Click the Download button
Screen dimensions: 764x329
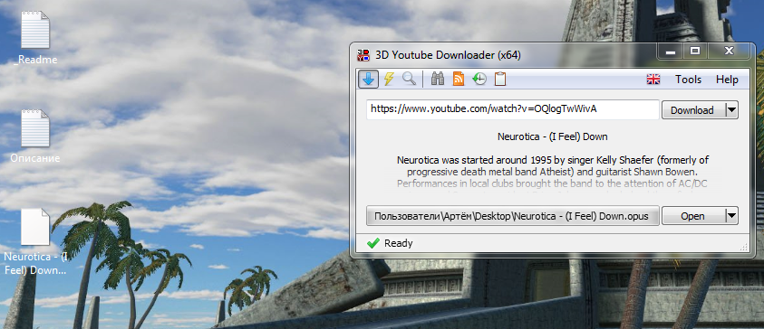click(693, 110)
